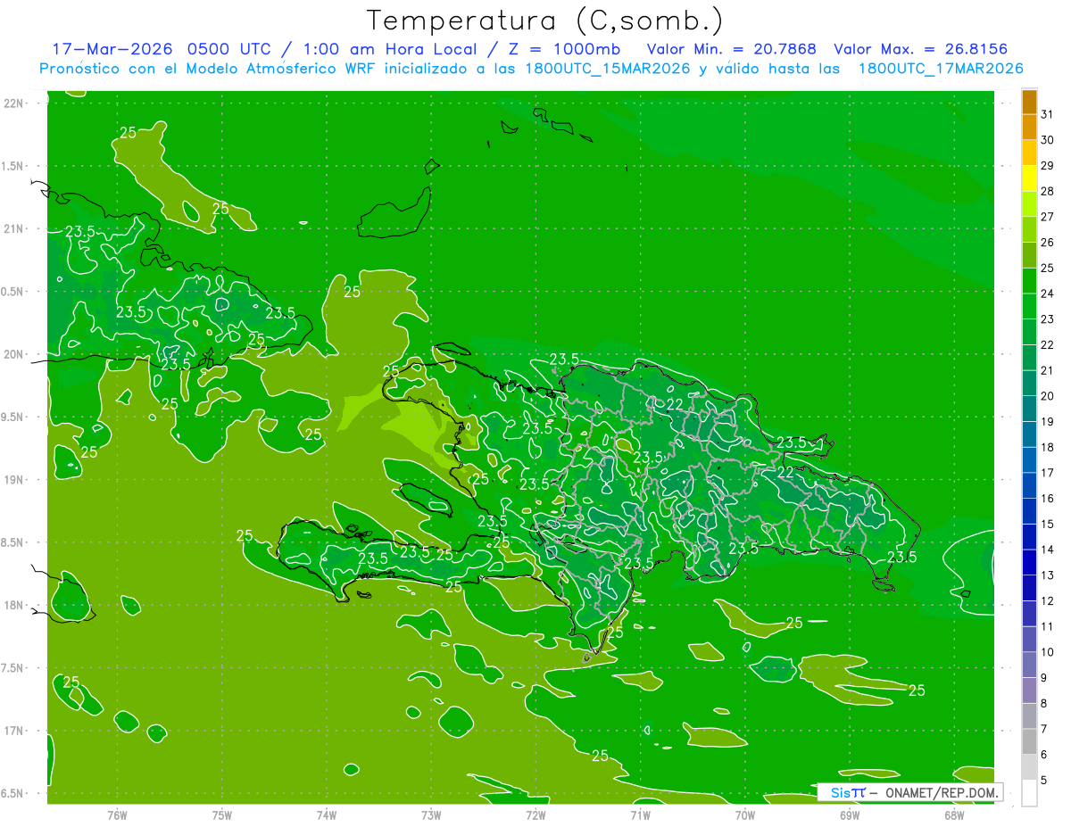Viewport: 1071px width, 827px height.
Task: Click 'Modelo Atmosferico WRF' in the subtitle
Action: click(x=279, y=69)
